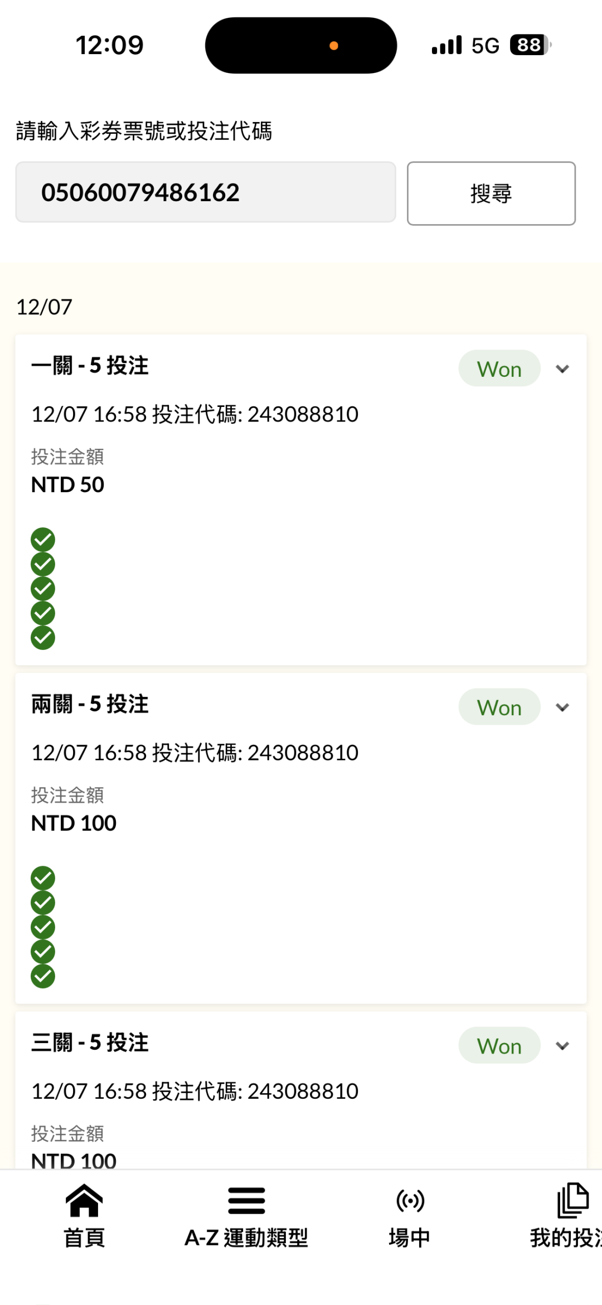Open My Bets stacked pages icon
The height and width of the screenshot is (1305, 602).
[x=572, y=1200]
